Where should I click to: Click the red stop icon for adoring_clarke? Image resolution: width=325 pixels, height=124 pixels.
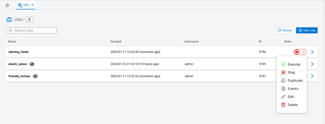pos(297,52)
